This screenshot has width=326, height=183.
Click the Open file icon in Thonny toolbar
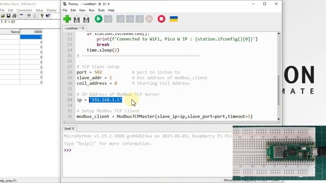pyautogui.click(x=77, y=19)
